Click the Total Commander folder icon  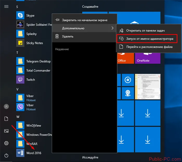[x=20, y=71]
